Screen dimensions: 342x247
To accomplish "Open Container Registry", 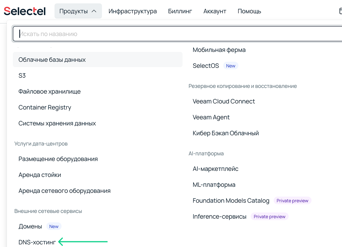I will click(45, 107).
